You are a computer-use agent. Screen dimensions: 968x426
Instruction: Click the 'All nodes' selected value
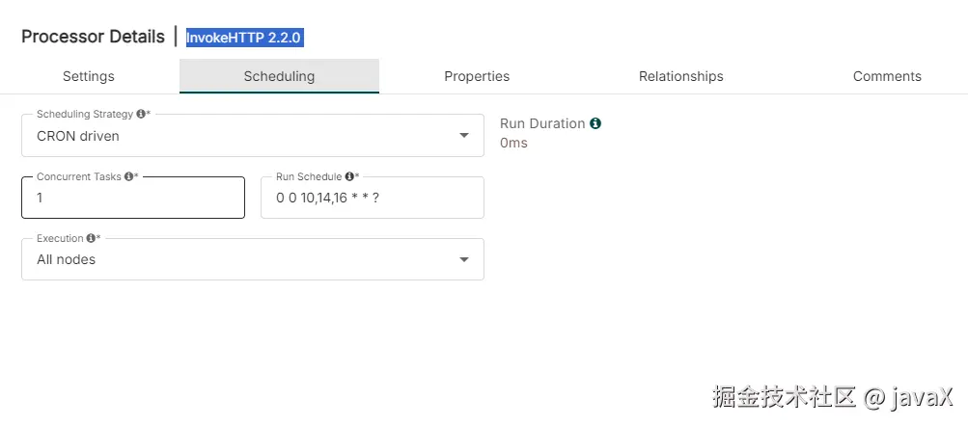click(67, 259)
